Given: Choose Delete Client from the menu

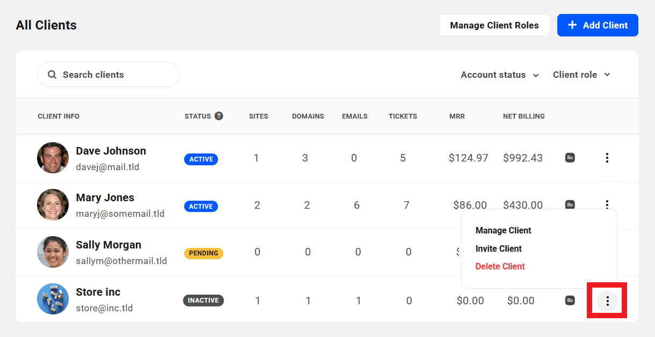Looking at the screenshot, I should click(500, 266).
